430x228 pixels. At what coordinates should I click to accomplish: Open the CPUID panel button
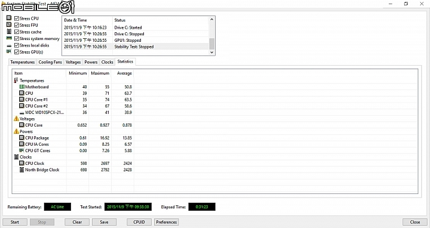click(x=139, y=222)
